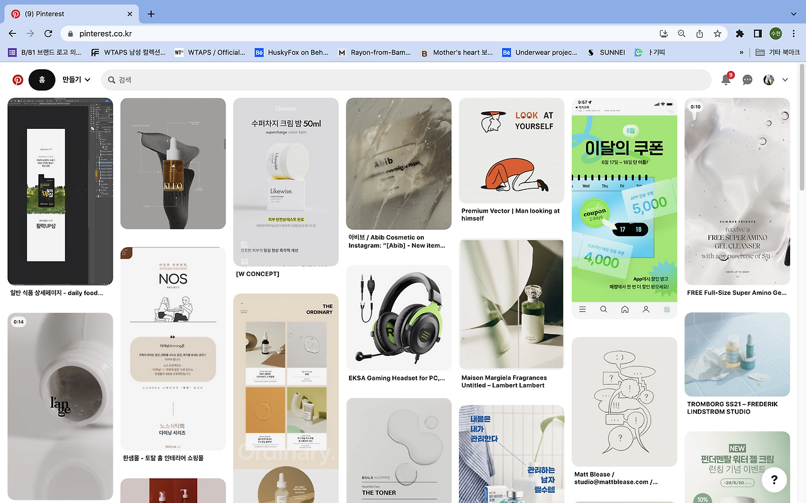Share this page using the share icon
The height and width of the screenshot is (503, 806).
coord(700,33)
